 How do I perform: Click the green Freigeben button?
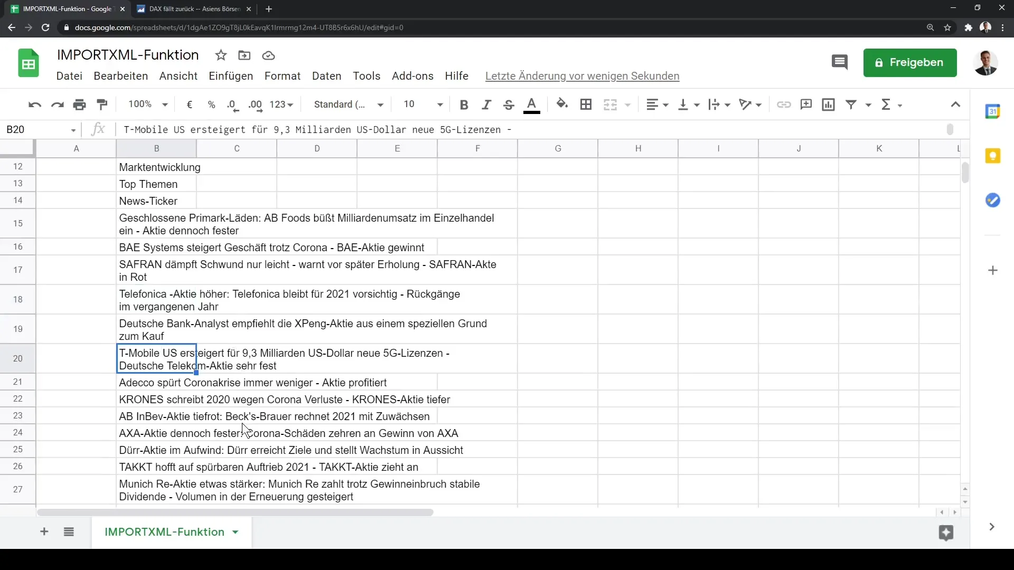909,62
